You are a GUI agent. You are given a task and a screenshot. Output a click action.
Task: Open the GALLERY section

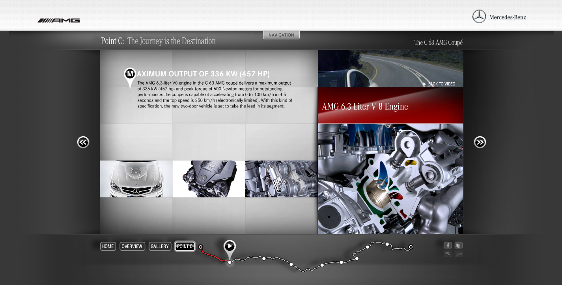coord(160,246)
